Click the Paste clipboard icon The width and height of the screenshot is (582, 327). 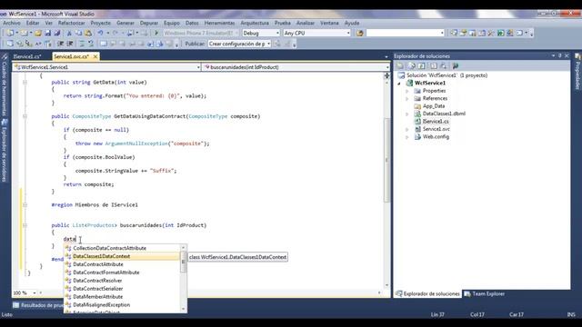pos(88,33)
